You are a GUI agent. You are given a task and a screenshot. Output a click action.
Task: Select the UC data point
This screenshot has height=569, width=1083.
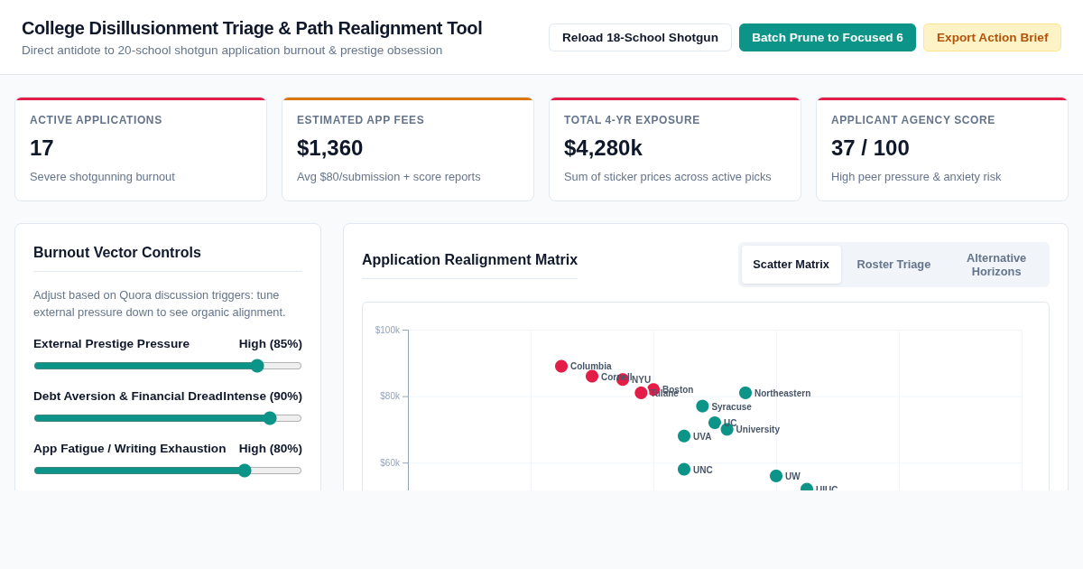pyautogui.click(x=715, y=423)
